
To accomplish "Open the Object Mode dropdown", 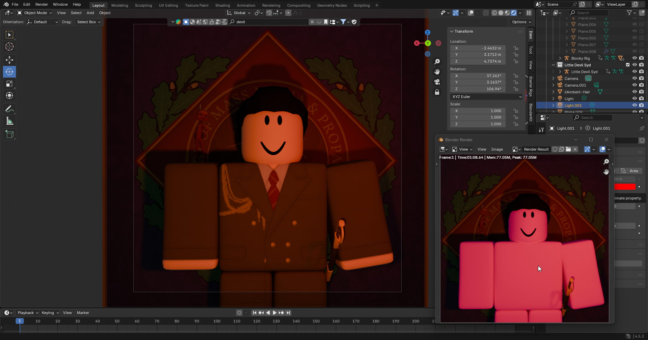I will coord(35,13).
